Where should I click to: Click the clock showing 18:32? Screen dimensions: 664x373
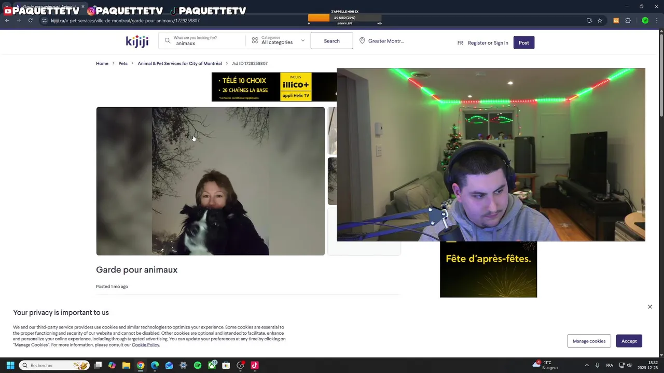click(648, 365)
